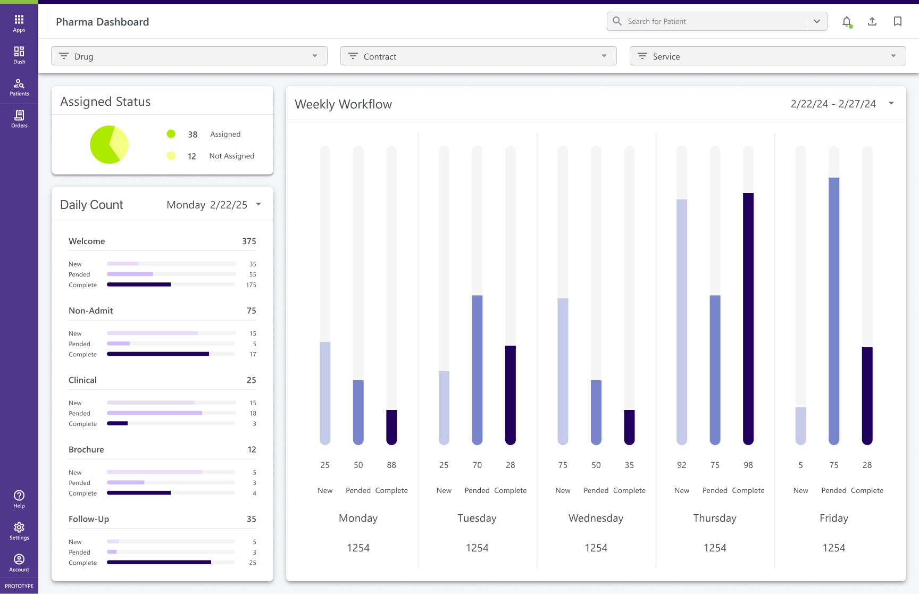Open the Apps grid in sidebar
This screenshot has width=919, height=594.
[x=19, y=23]
